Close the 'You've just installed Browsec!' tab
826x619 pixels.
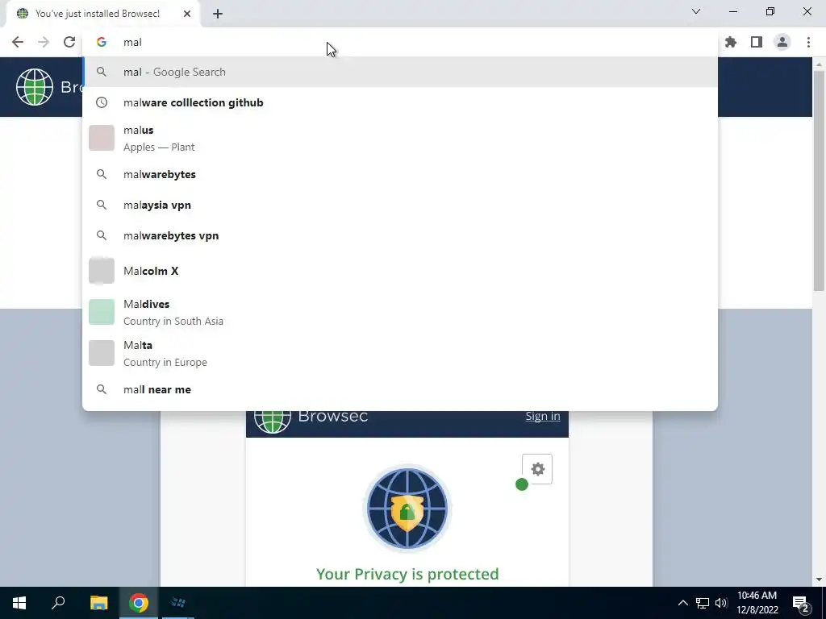click(x=187, y=14)
